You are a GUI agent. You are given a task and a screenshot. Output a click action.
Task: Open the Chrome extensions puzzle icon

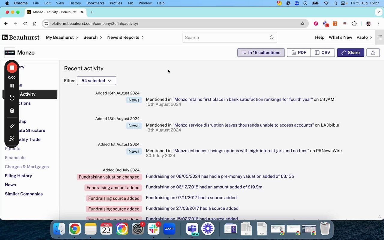[x=354, y=23]
